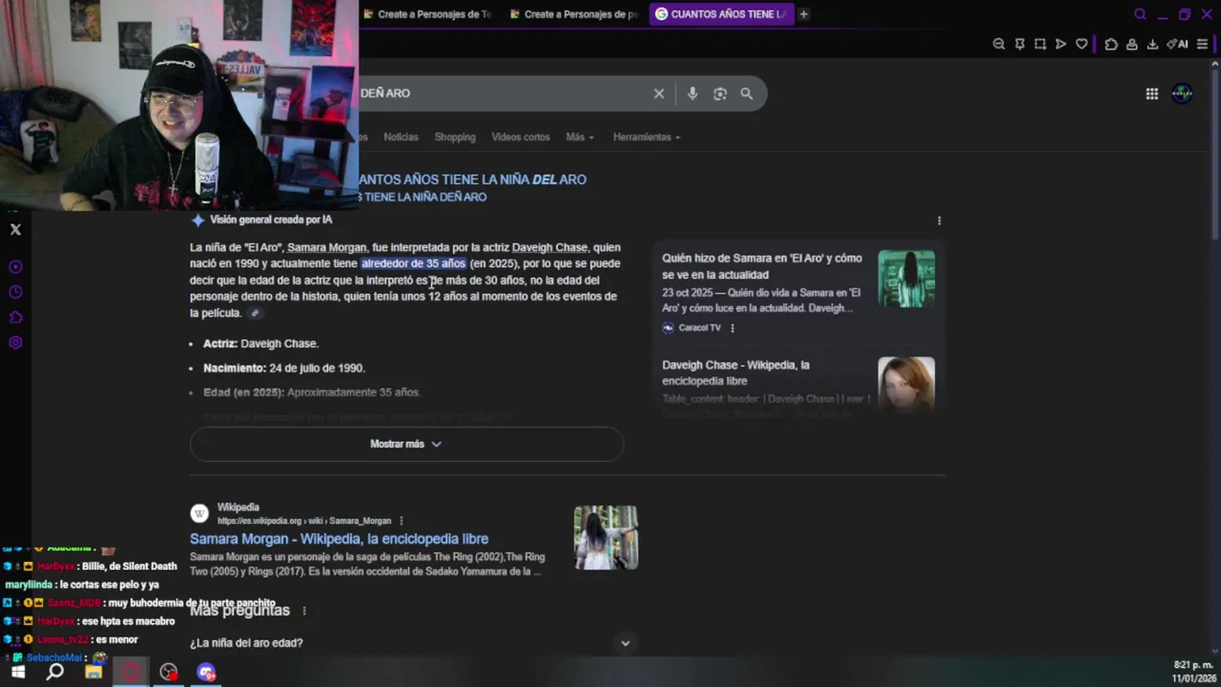Open File Explorer from taskbar

click(x=93, y=672)
